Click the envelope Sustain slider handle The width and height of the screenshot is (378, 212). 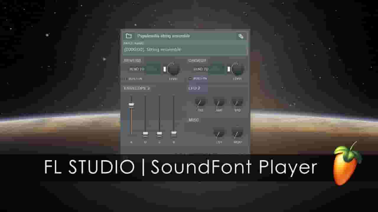click(x=159, y=134)
